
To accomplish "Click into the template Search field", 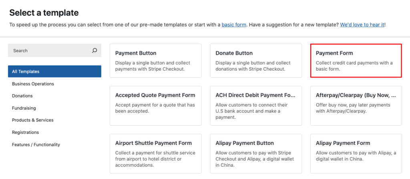I will 48,51.
